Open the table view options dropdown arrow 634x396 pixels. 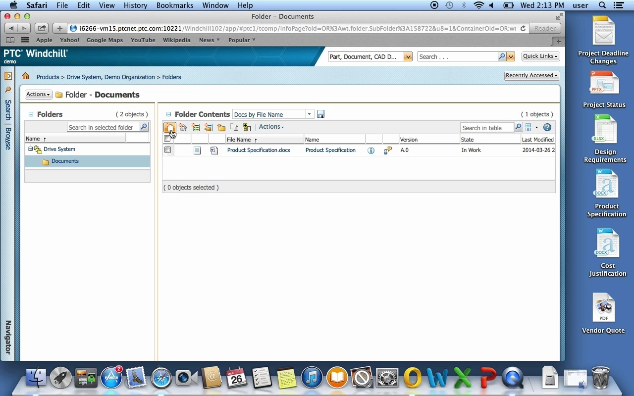(536, 128)
